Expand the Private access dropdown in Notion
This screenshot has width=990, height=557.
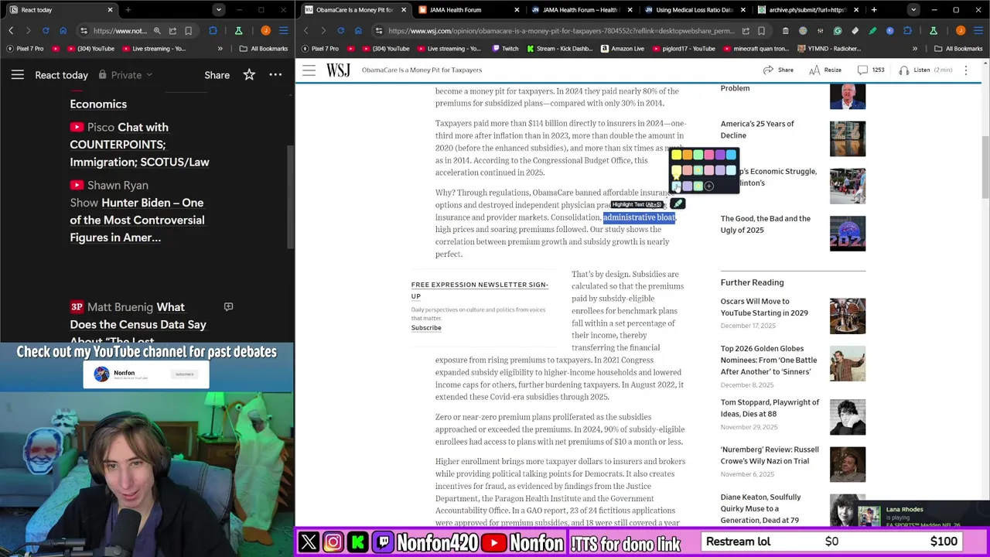click(126, 75)
